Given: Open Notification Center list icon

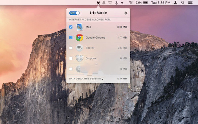Looking at the screenshot, I should (x=190, y=3).
